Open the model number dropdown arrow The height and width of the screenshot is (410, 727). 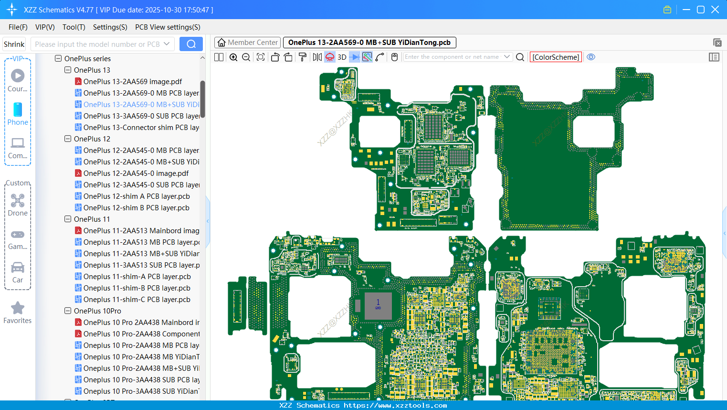[x=167, y=44]
